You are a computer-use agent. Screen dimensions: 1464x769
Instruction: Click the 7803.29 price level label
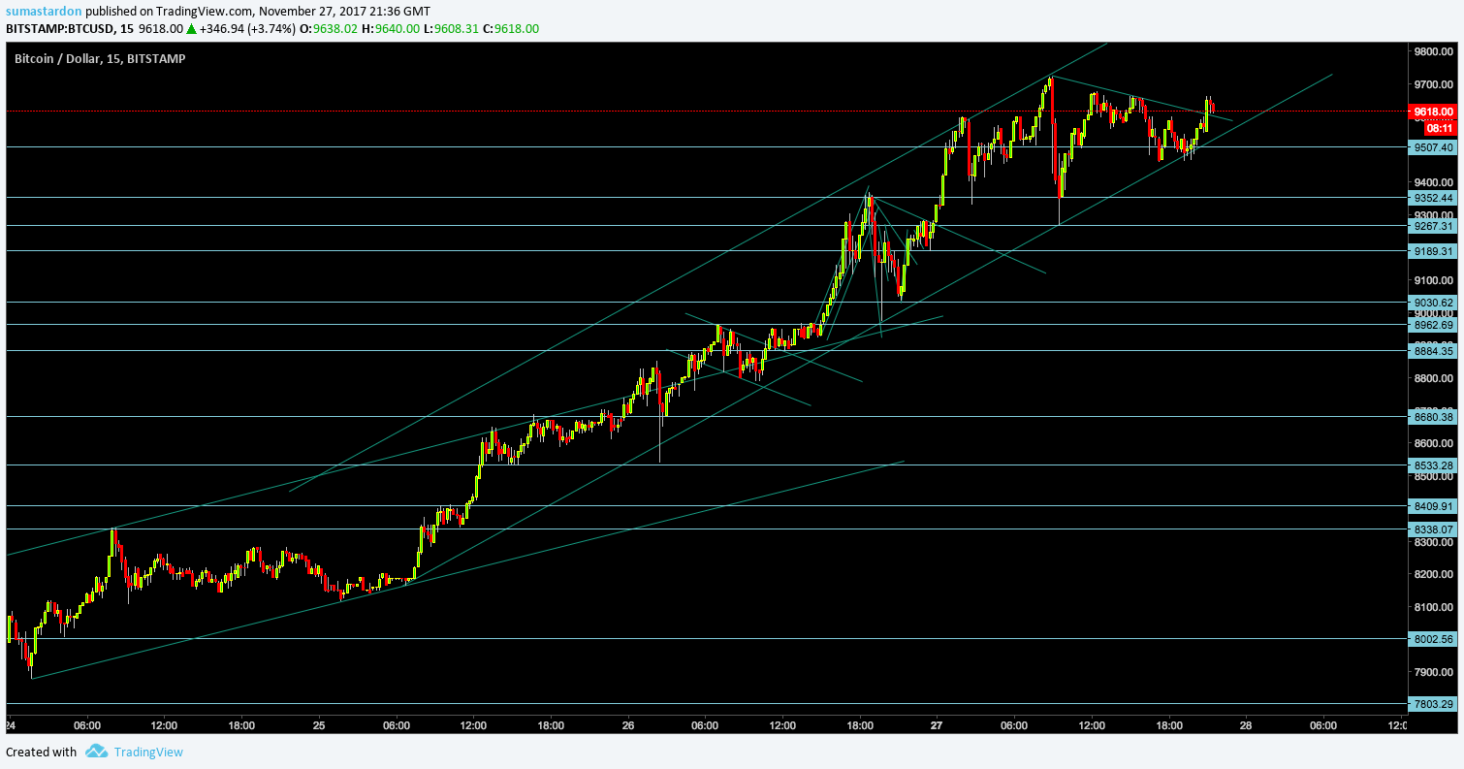1432,704
